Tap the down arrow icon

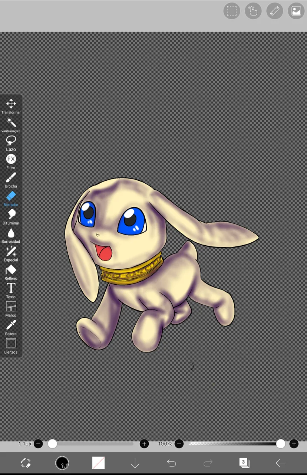pyautogui.click(x=135, y=463)
